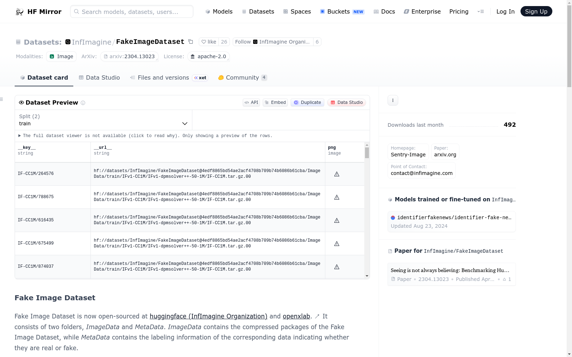Image resolution: width=572 pixels, height=357 pixels.
Task: Follow the InfImagine Organization
Action: (x=273, y=42)
